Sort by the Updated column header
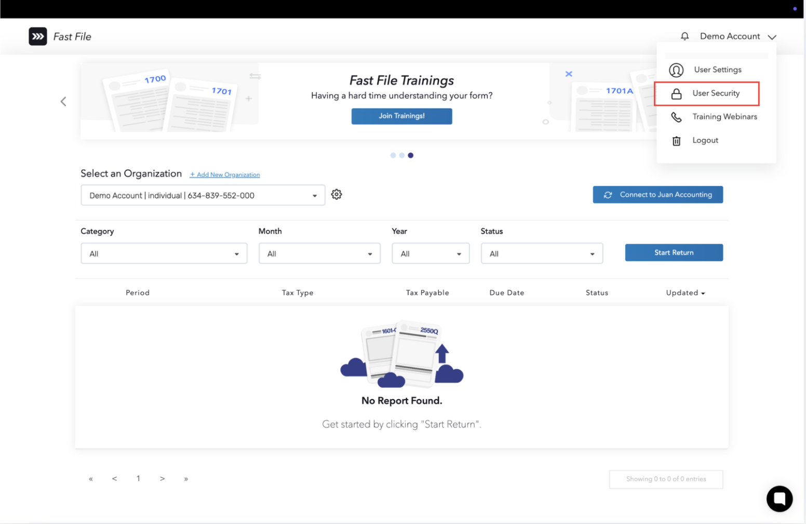This screenshot has width=806, height=524. point(685,293)
